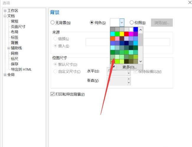
Task: Click the palette scroll-up arrow
Action: pyautogui.click(x=141, y=30)
